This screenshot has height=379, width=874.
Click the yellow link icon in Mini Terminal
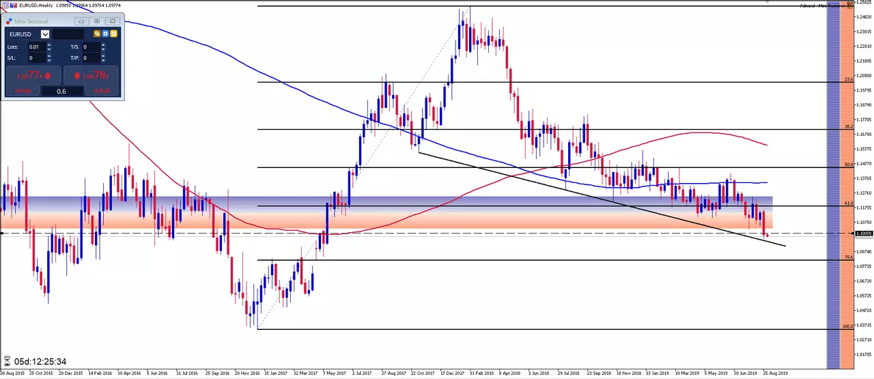(97, 33)
